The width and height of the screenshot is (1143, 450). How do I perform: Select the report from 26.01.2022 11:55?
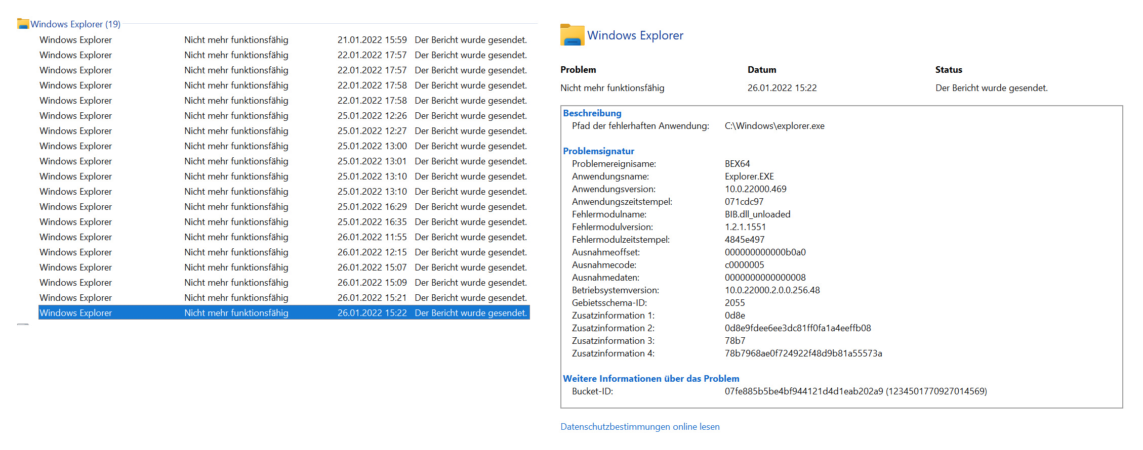(x=284, y=237)
